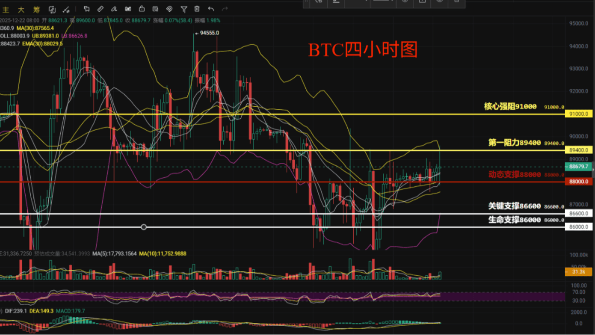This screenshot has height=335, width=595.
Task: Click the orange 31.3k volume tag
Action: coord(579,272)
